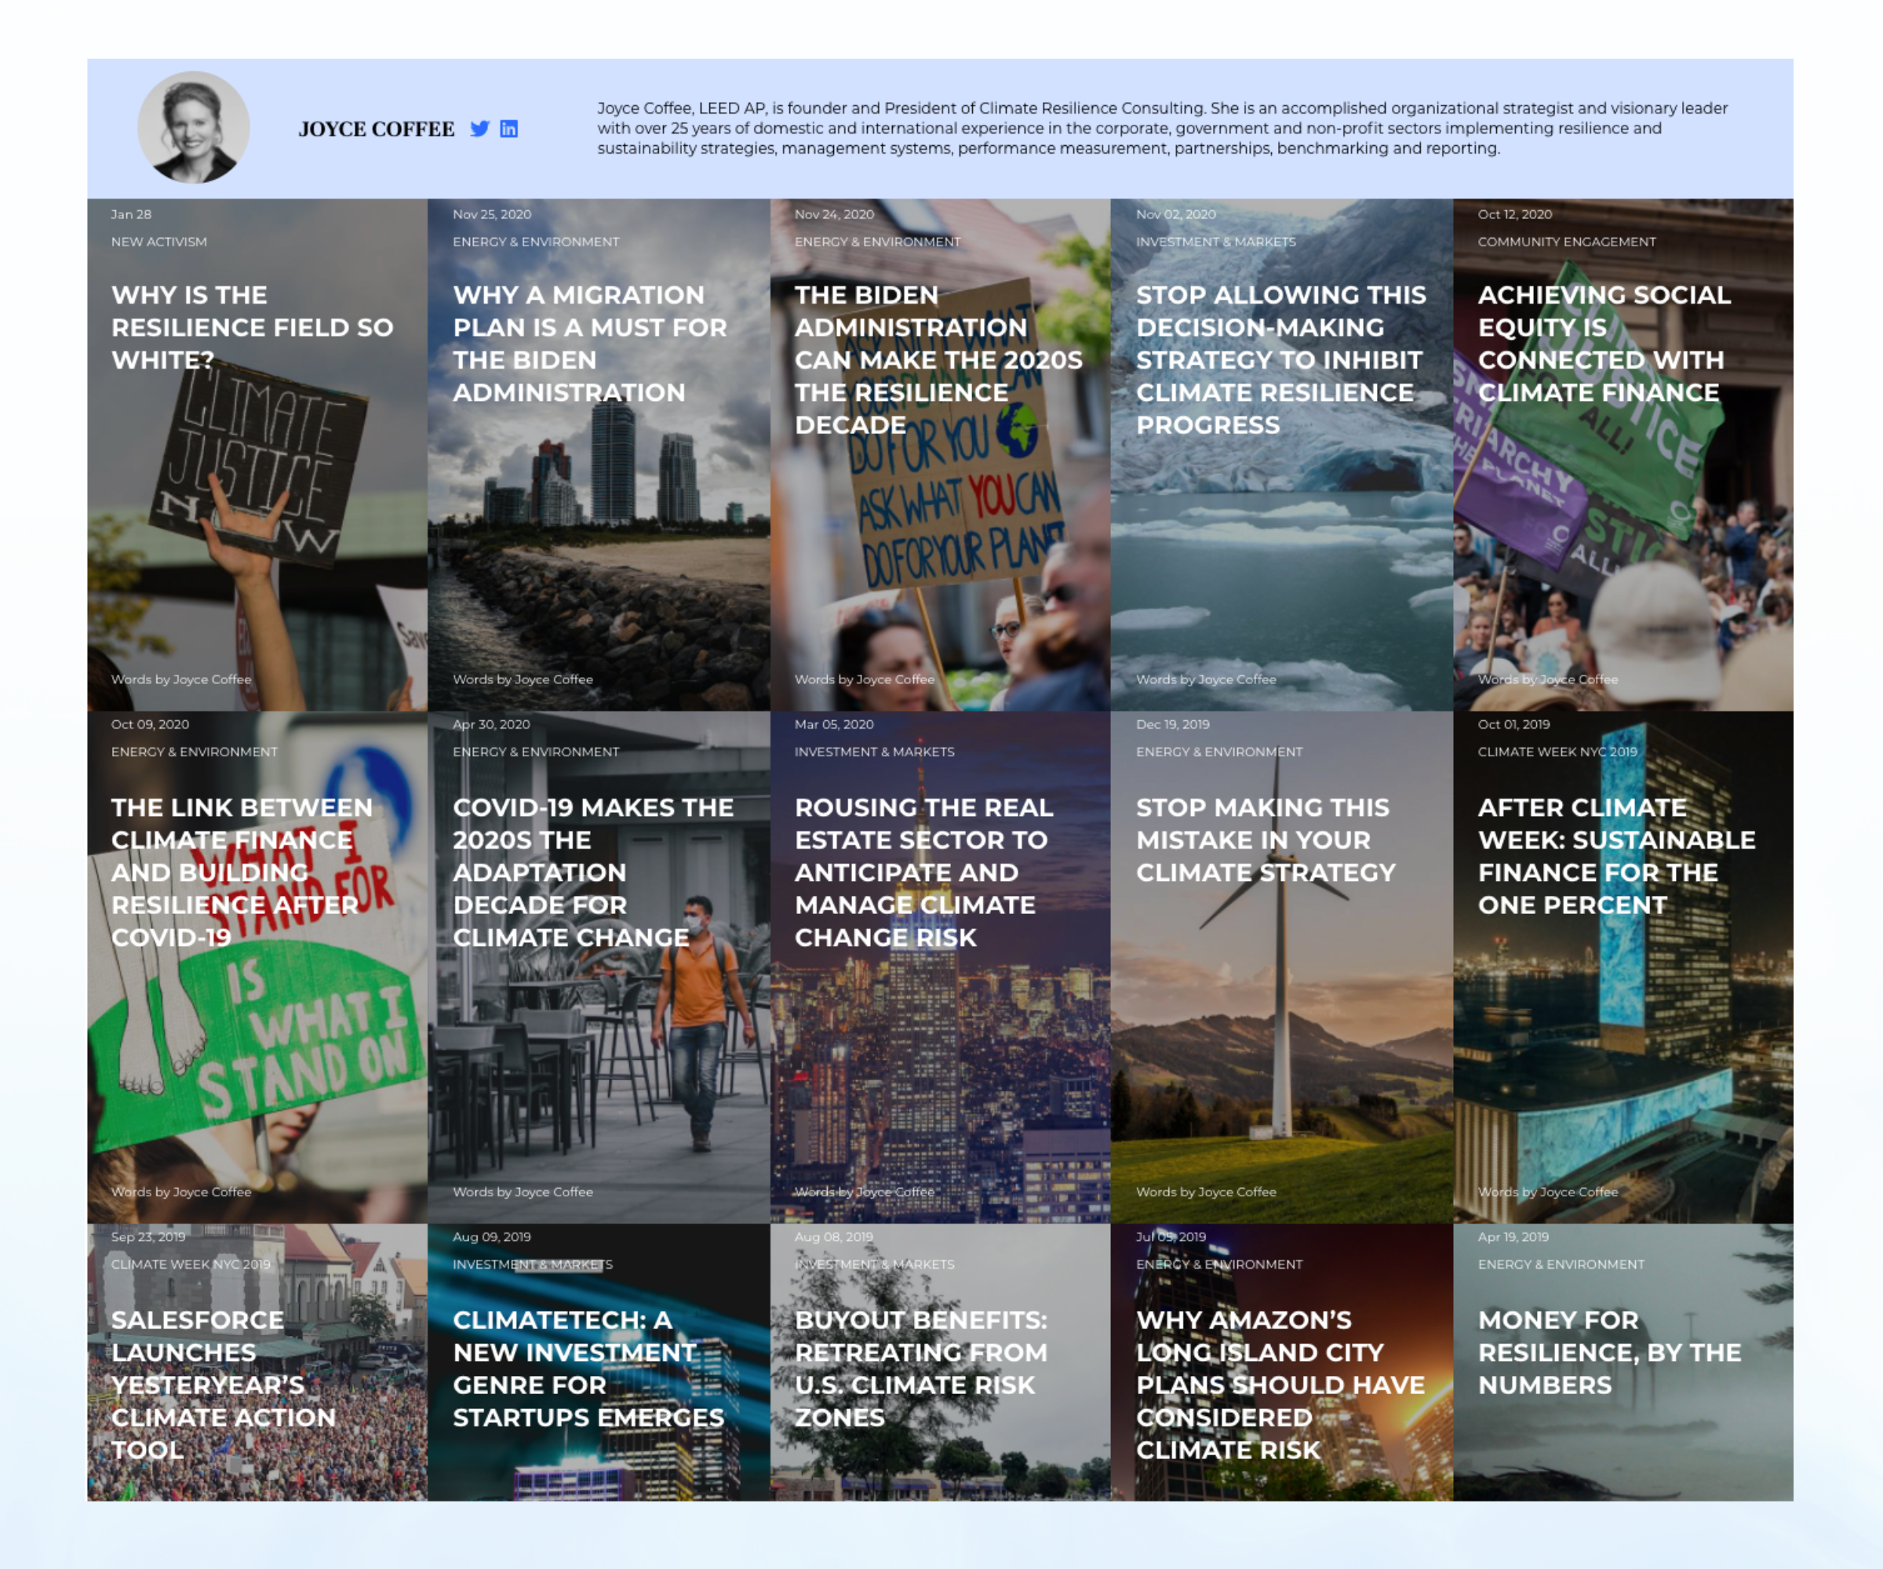Open article The Link Between Climate Finance

(242, 872)
